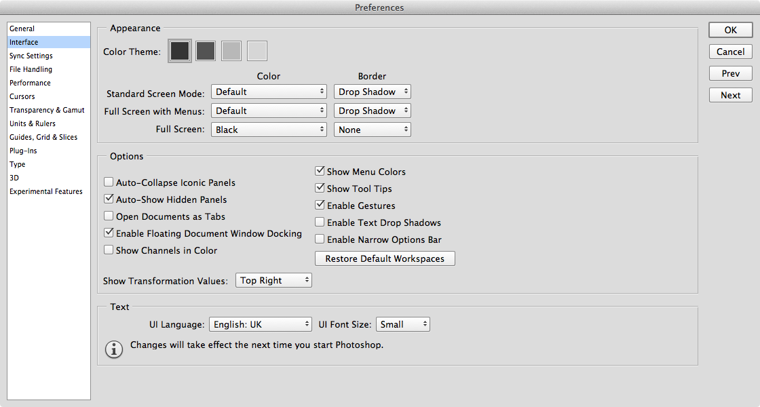Viewport: 760px width, 407px height.
Task: Click Prev to view previous category
Action: (x=730, y=74)
